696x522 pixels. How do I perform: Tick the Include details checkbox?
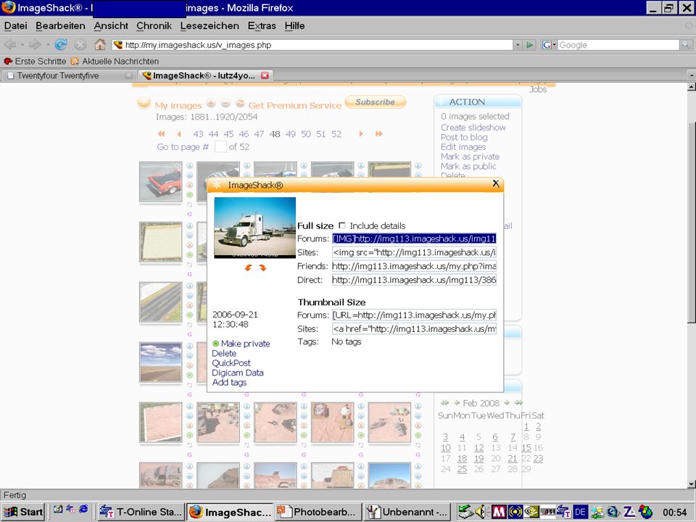341,225
